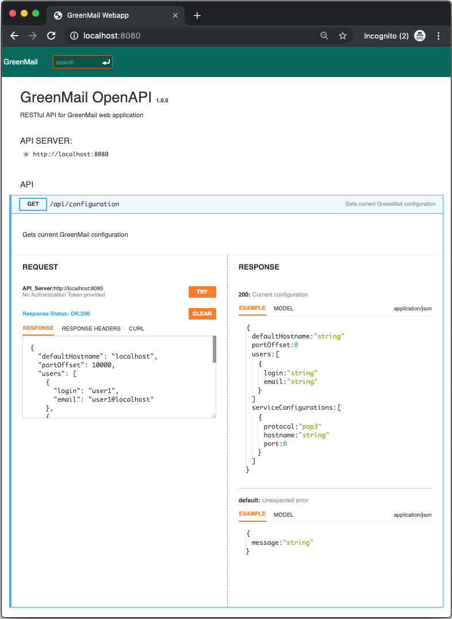Select EXAMPLE tab under 200 response
This screenshot has height=619, width=452.
252,308
